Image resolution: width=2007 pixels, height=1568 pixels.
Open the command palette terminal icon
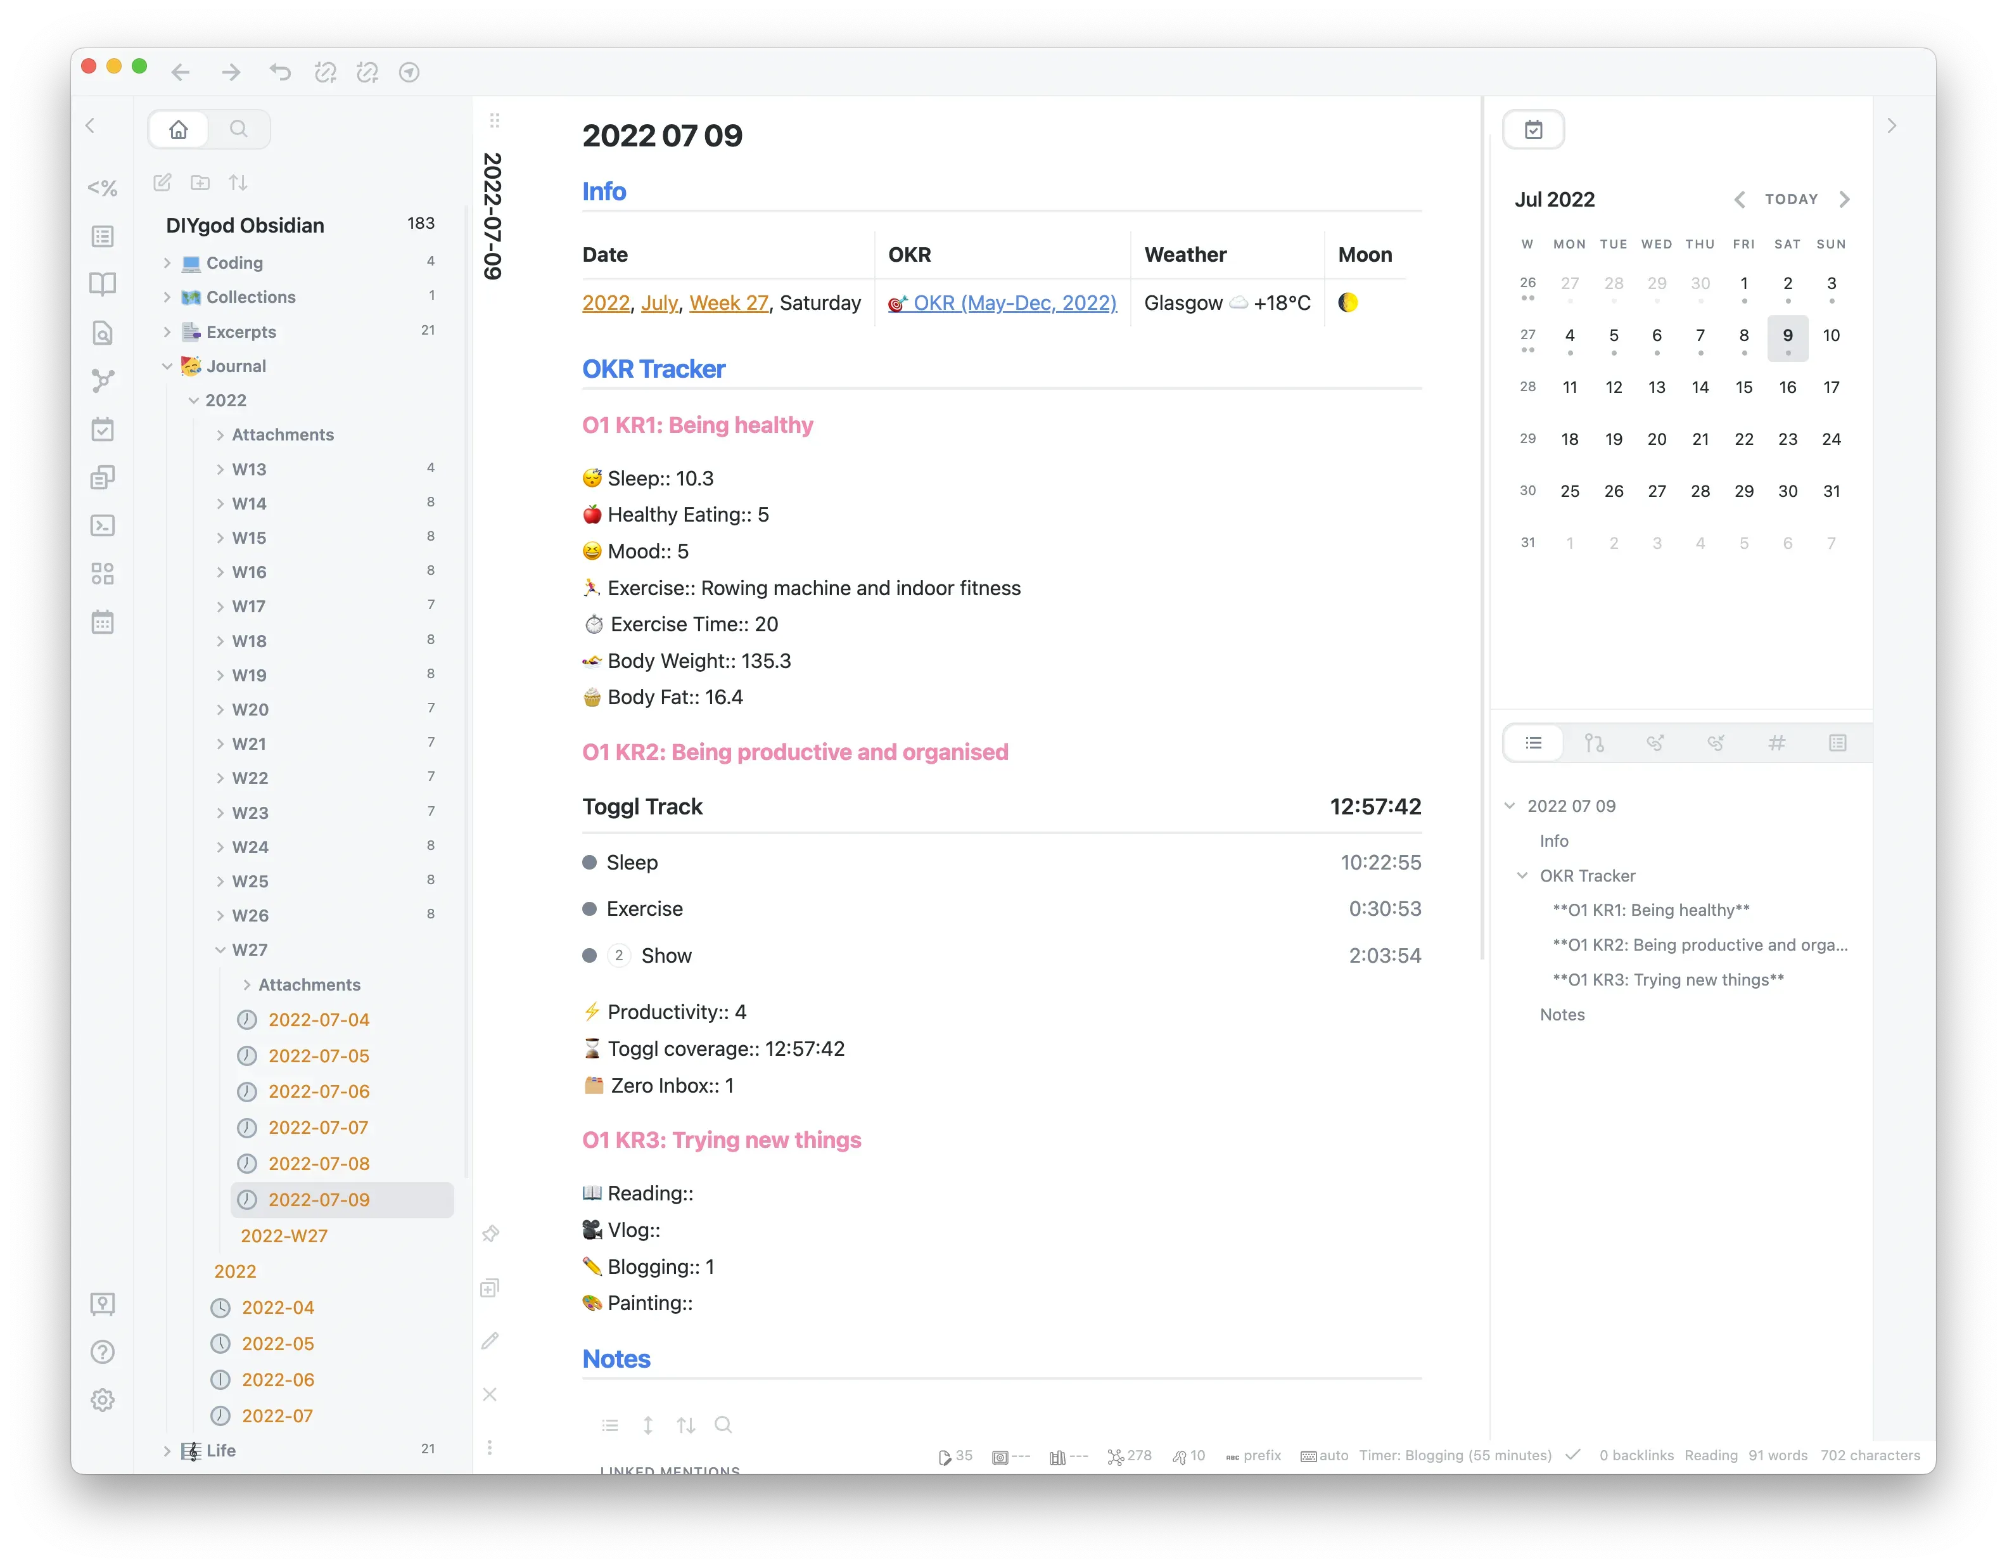tap(103, 526)
